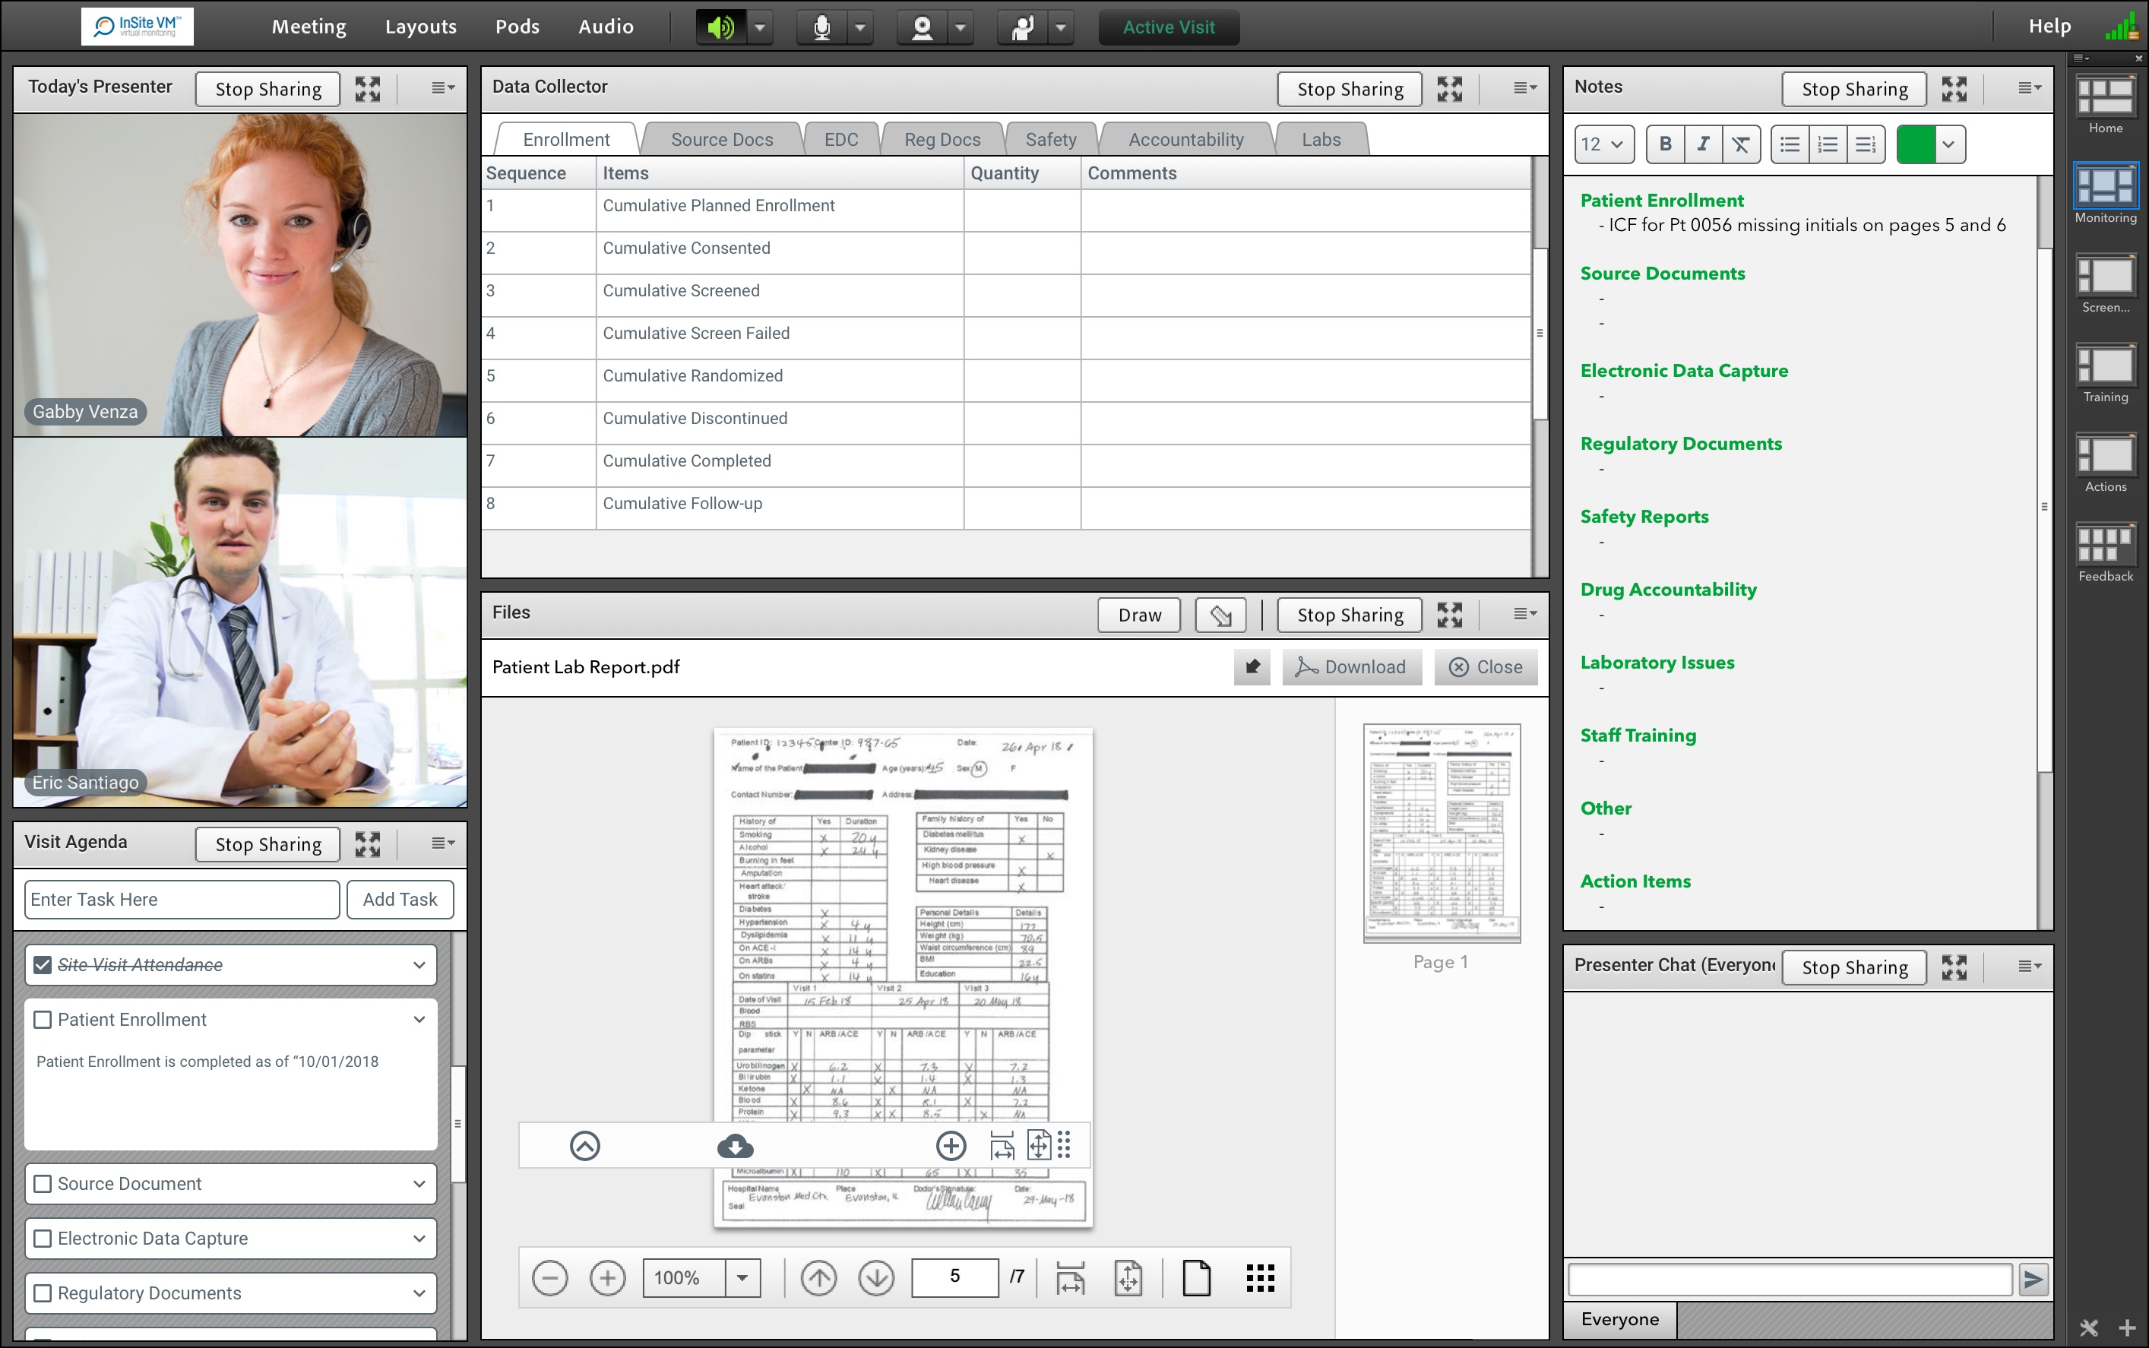Viewport: 2149px width, 1348px height.
Task: Click the Draw button in Files pod
Action: coord(1139,615)
